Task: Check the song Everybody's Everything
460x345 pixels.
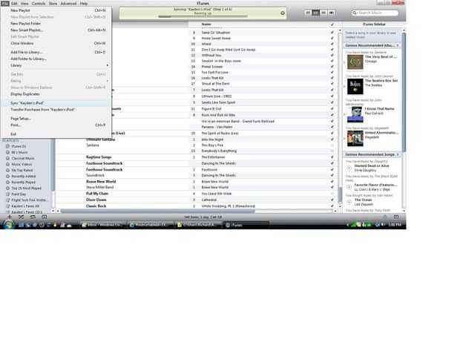Action: (332, 151)
